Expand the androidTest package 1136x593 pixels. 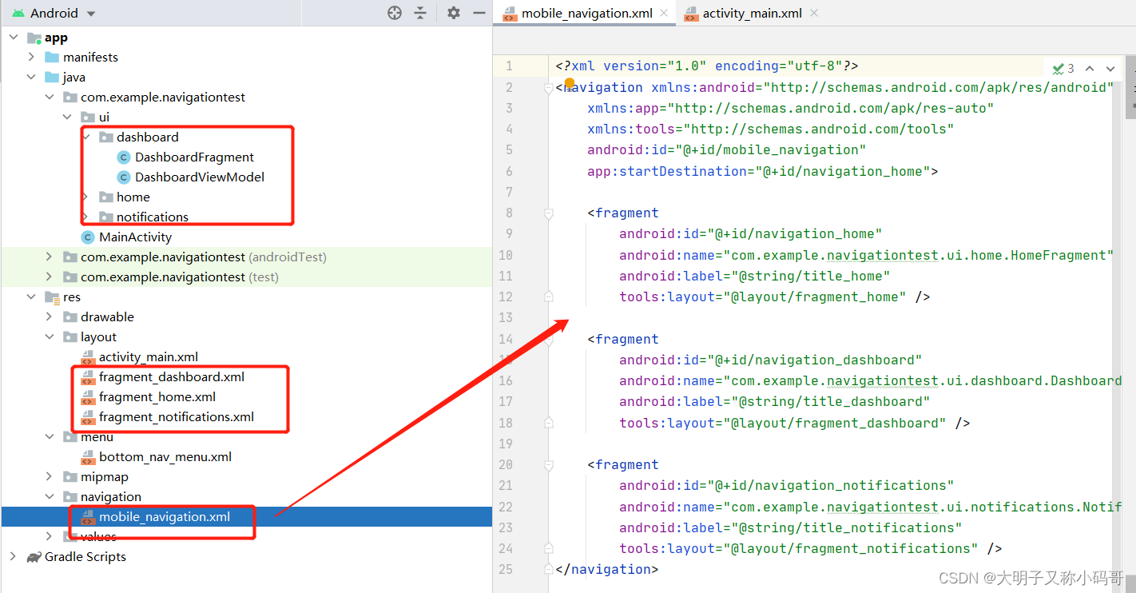(50, 257)
